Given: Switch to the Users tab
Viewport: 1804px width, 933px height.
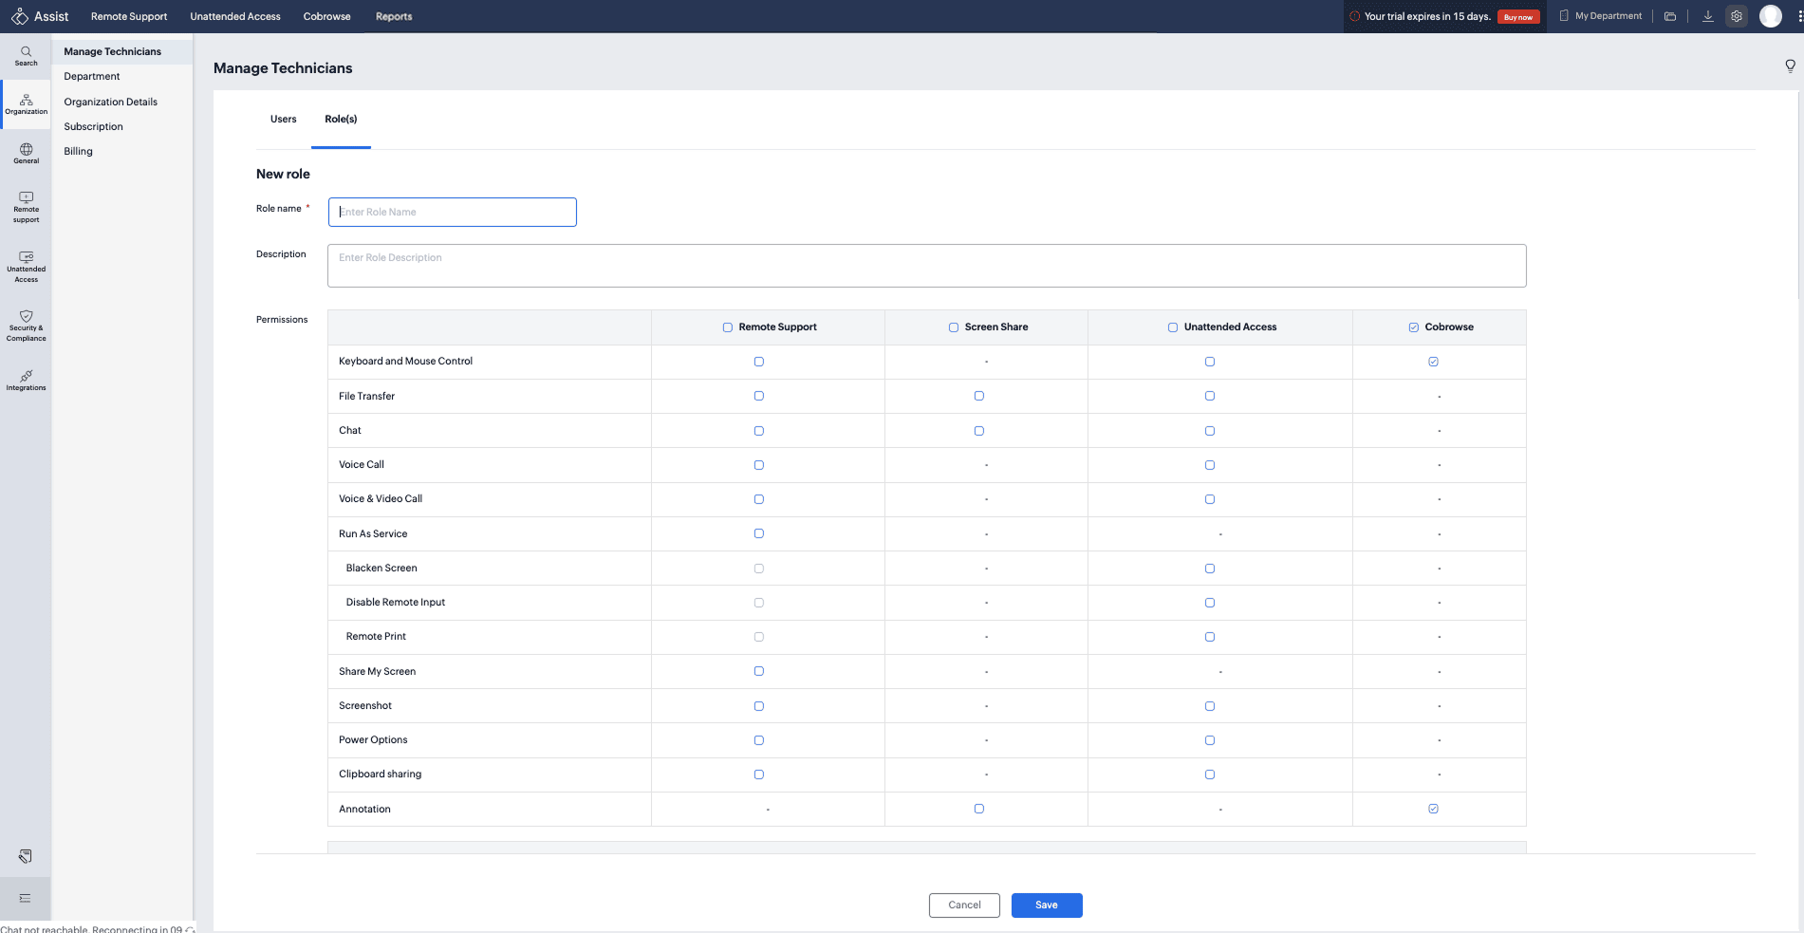Looking at the screenshot, I should click(x=283, y=120).
